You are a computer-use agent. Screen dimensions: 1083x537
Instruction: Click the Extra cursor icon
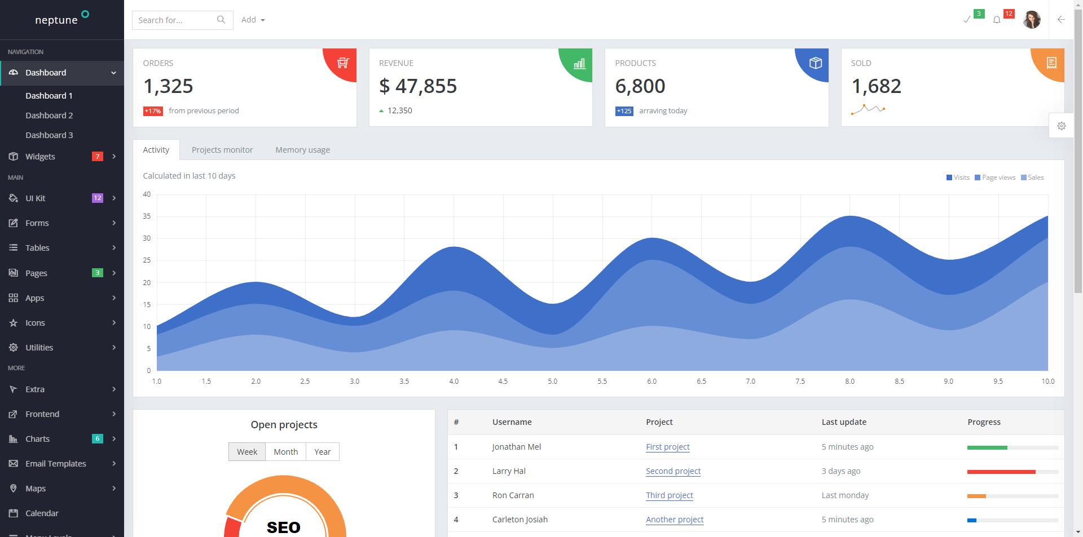click(14, 389)
